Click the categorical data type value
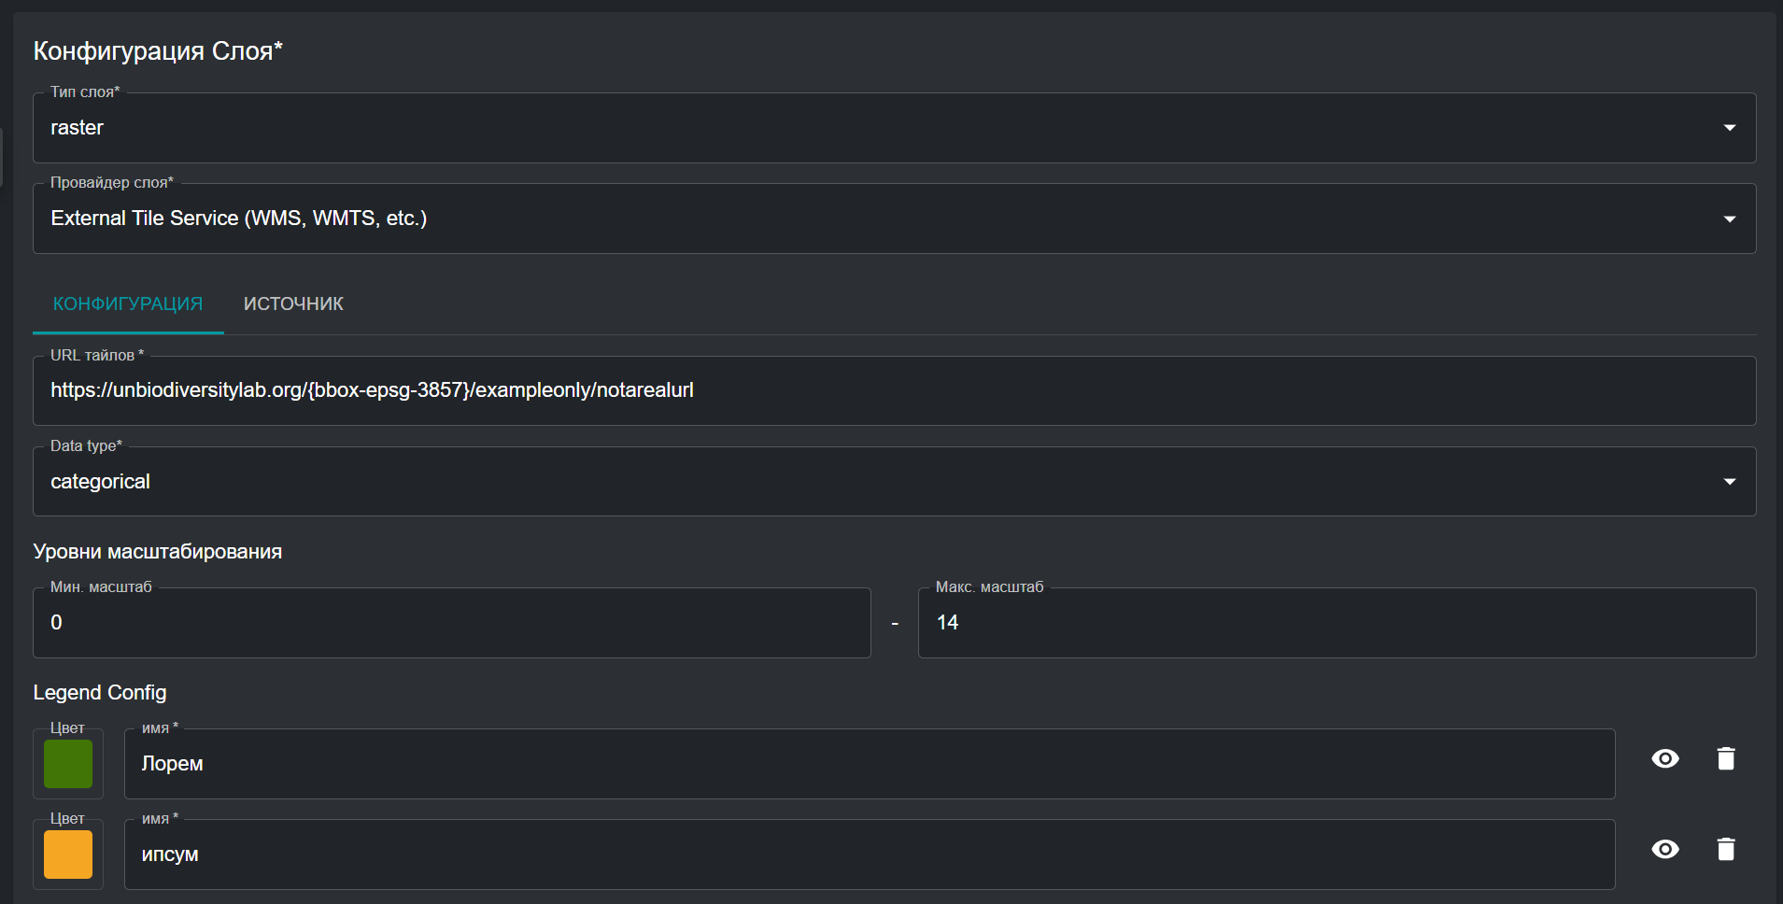This screenshot has height=904, width=1783. (x=101, y=482)
